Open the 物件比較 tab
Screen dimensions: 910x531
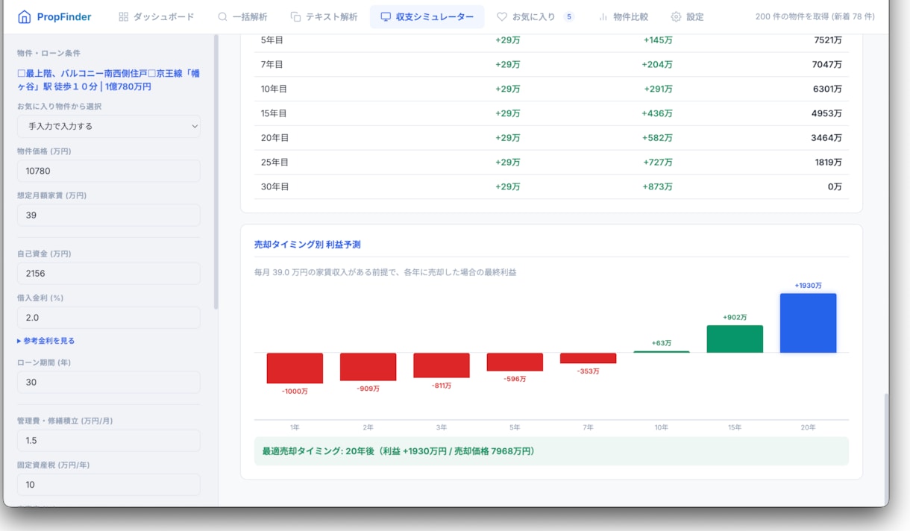[x=624, y=16]
